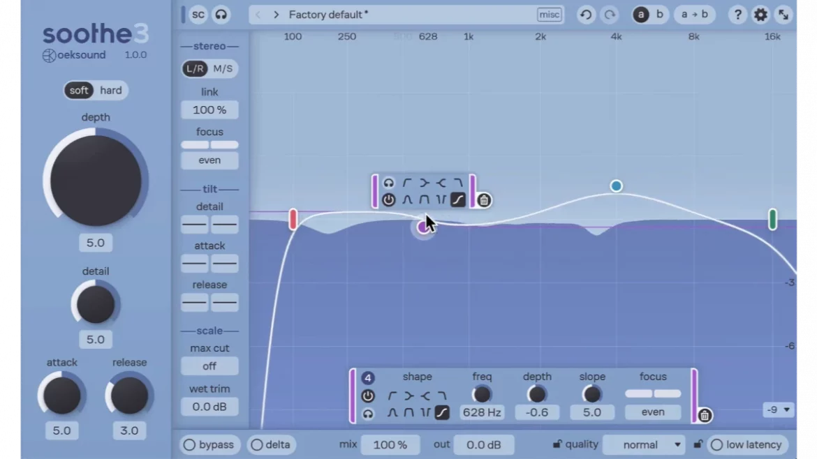The width and height of the screenshot is (817, 459).
Task: Select high shelf shape in floating band popup
Action: [441, 183]
